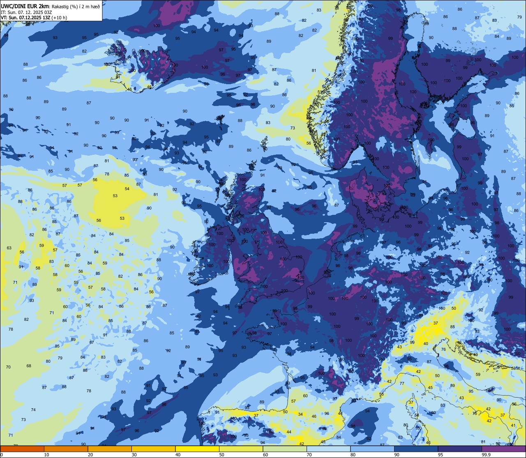The width and height of the screenshot is (526, 458).
Task: Pick the yellow legend swatch between 40 and 50
Action: 197,449
